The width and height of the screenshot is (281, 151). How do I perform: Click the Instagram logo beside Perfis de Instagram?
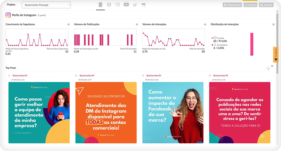point(8,15)
